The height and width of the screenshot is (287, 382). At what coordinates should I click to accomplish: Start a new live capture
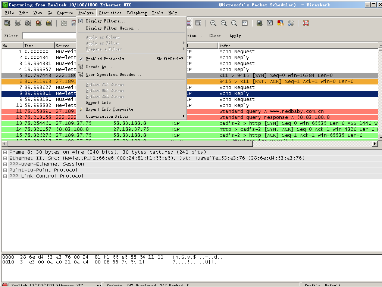28,23
